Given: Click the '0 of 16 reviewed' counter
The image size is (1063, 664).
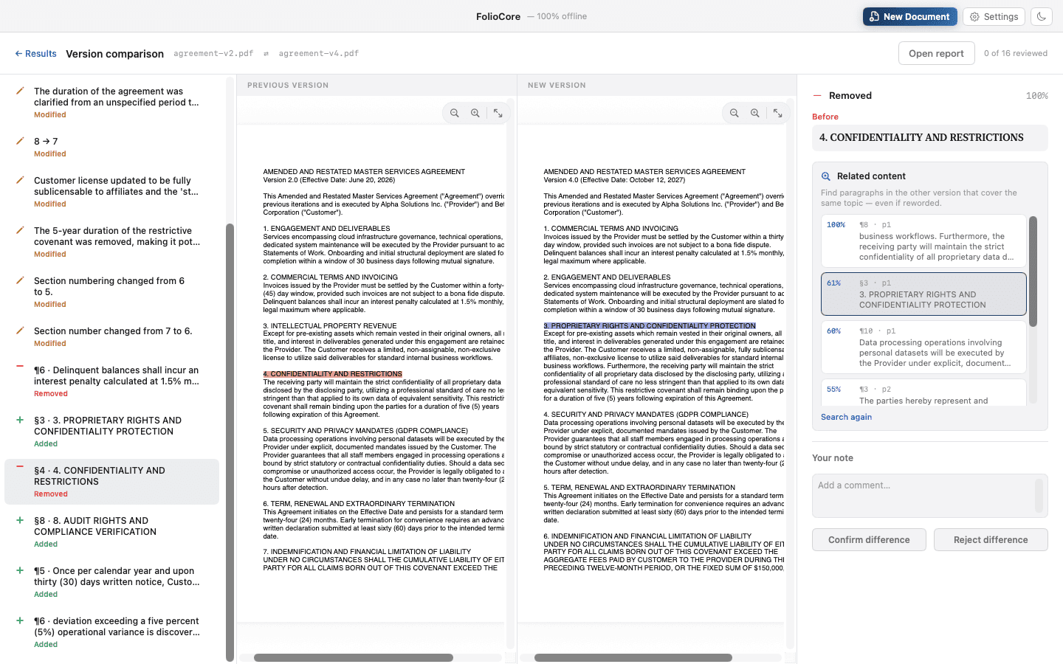Looking at the screenshot, I should click(1016, 53).
